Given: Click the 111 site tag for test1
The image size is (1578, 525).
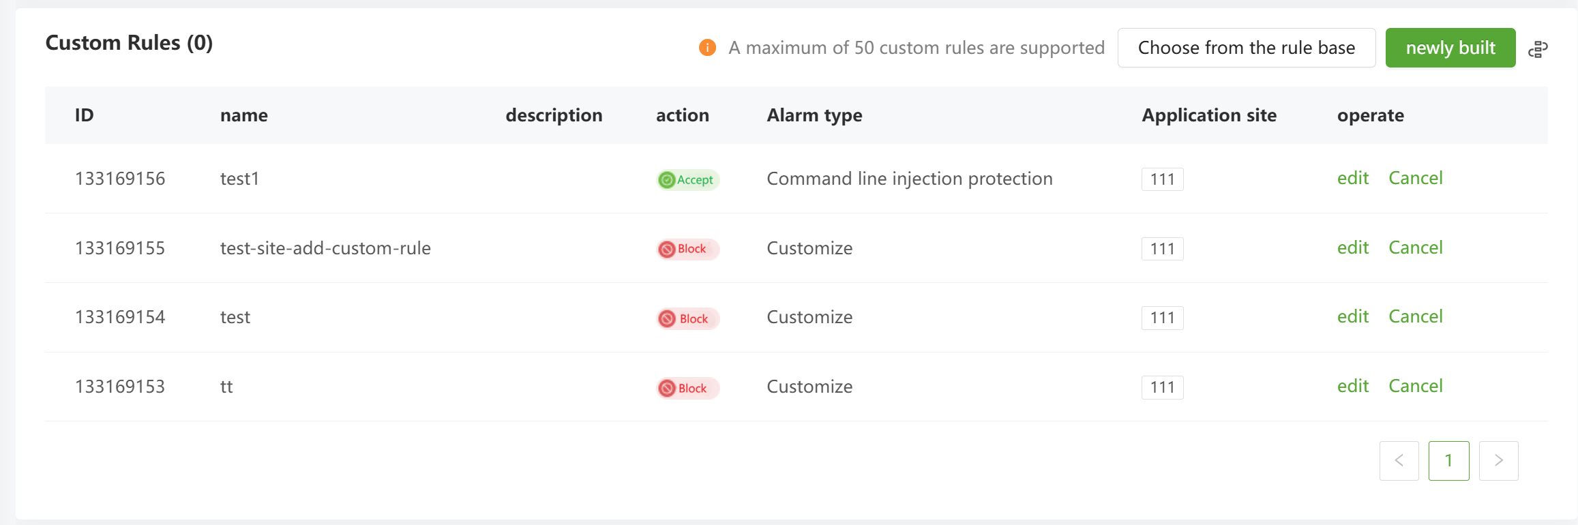Looking at the screenshot, I should click(1163, 179).
